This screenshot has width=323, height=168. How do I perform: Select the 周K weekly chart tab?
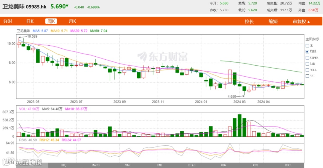[x=51, y=21]
